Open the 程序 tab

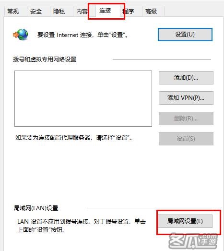130,12
